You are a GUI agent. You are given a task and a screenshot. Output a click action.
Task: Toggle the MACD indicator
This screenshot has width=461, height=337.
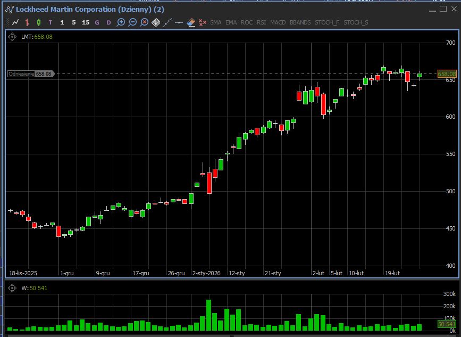(278, 22)
